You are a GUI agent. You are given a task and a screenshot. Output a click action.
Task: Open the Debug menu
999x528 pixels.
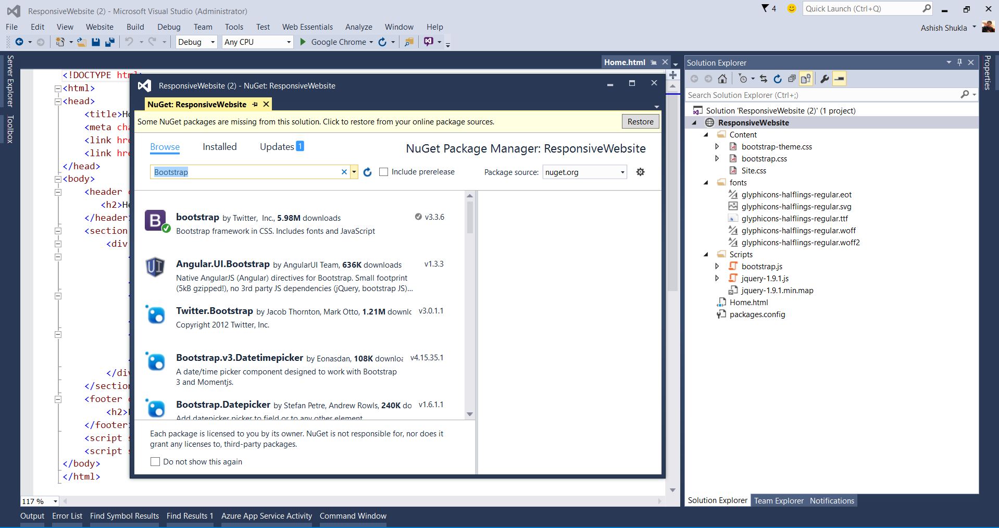click(169, 27)
